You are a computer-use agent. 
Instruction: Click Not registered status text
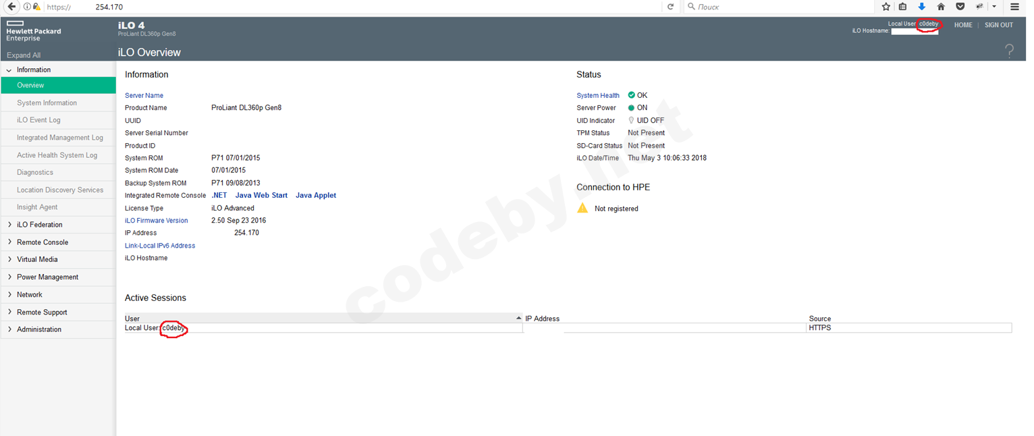[x=616, y=209]
